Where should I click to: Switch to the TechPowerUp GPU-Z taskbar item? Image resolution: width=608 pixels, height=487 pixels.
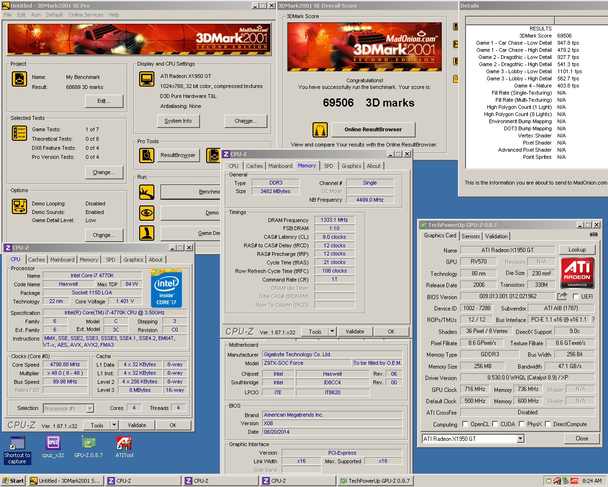(x=375, y=481)
